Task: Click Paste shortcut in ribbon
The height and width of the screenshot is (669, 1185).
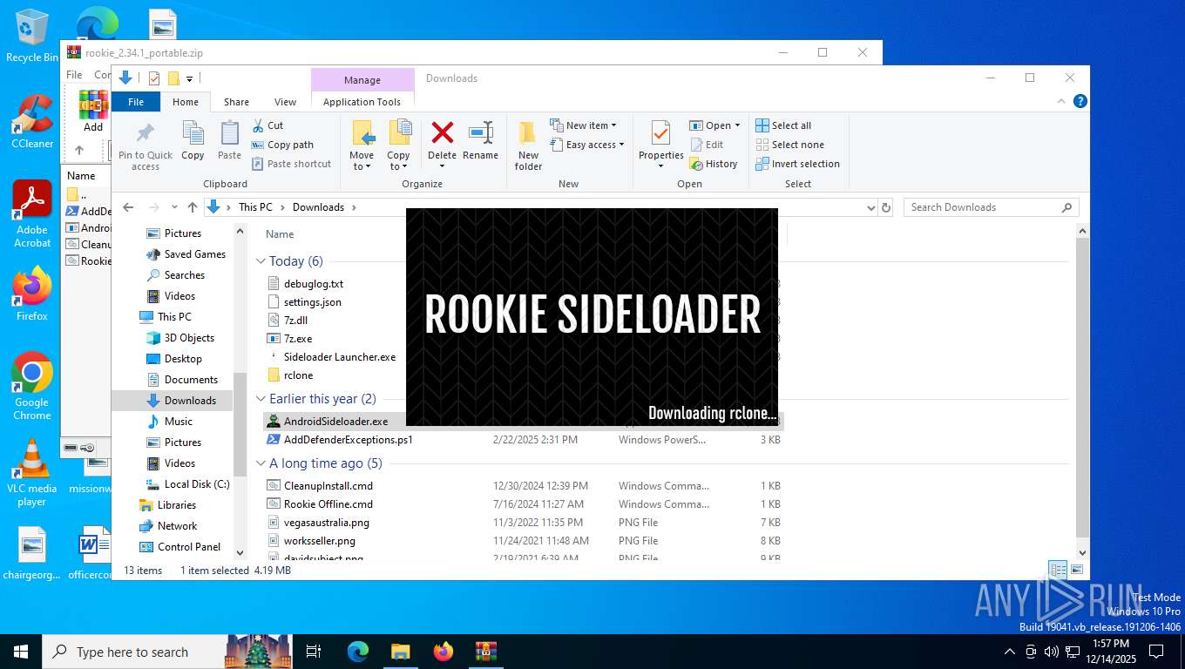Action: (x=291, y=164)
